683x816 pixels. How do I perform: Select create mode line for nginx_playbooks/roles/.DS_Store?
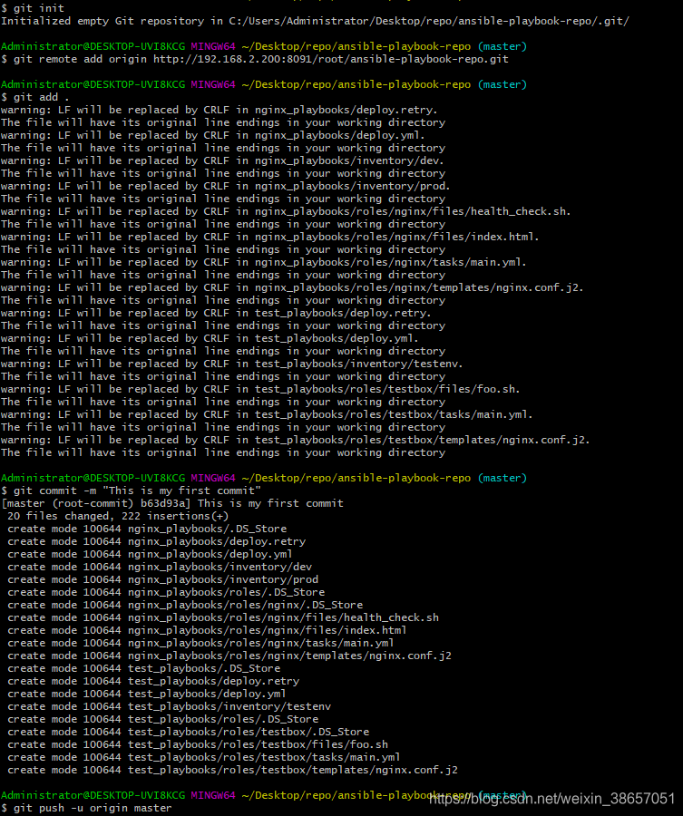(x=166, y=592)
